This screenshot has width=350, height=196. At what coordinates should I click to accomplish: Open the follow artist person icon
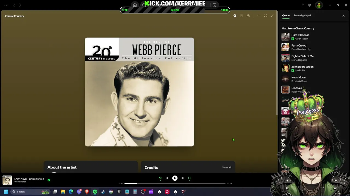click(x=248, y=16)
